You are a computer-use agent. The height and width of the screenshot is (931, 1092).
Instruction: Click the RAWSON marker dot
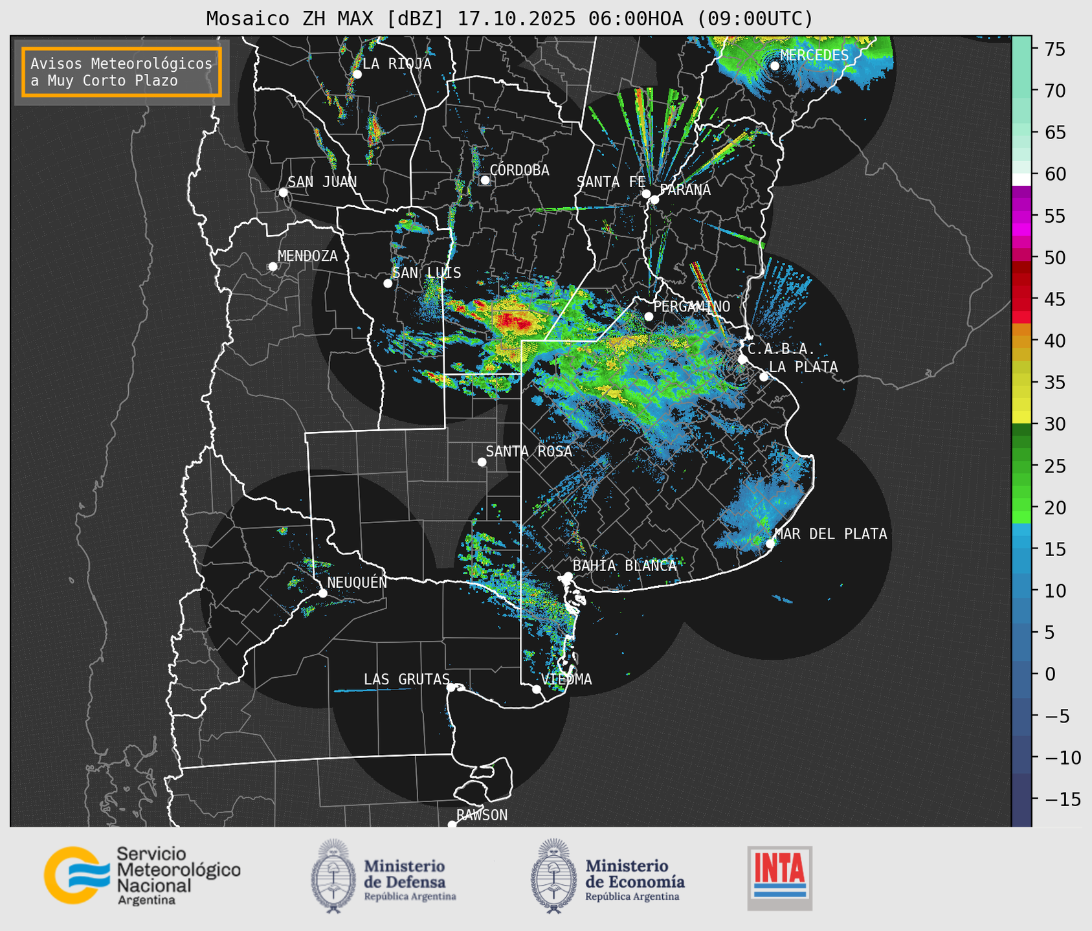click(452, 824)
